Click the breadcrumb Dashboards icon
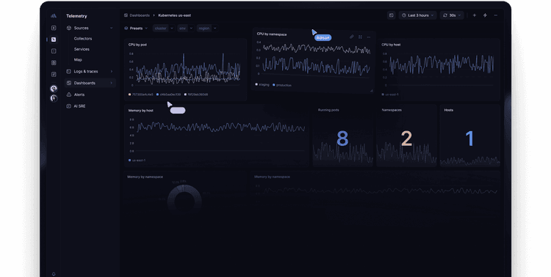 click(x=126, y=15)
